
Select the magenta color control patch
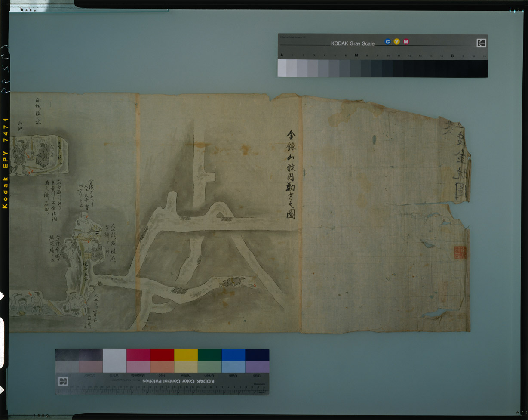[x=138, y=355]
